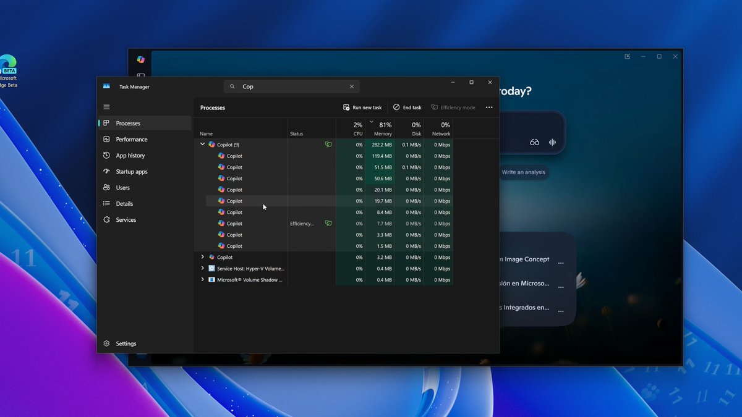This screenshot has height=417, width=742.
Task: Click the Service Host Hyper-V gear icon
Action: (211, 268)
